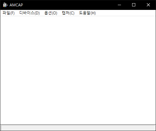Open the 옵션(O) menu
Image resolution: width=156 pixels, height=131 pixels.
[51, 13]
